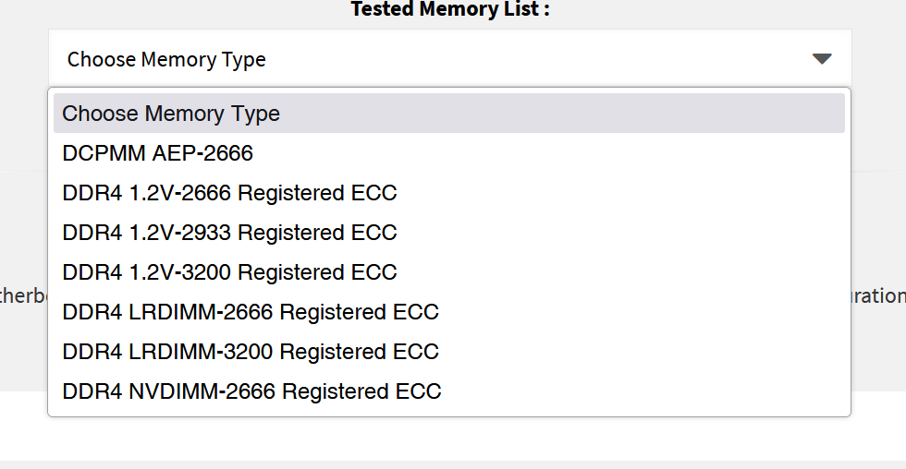
Task: Select DDR4 1.2V-3200 Registered ECC
Action: pyautogui.click(x=229, y=272)
